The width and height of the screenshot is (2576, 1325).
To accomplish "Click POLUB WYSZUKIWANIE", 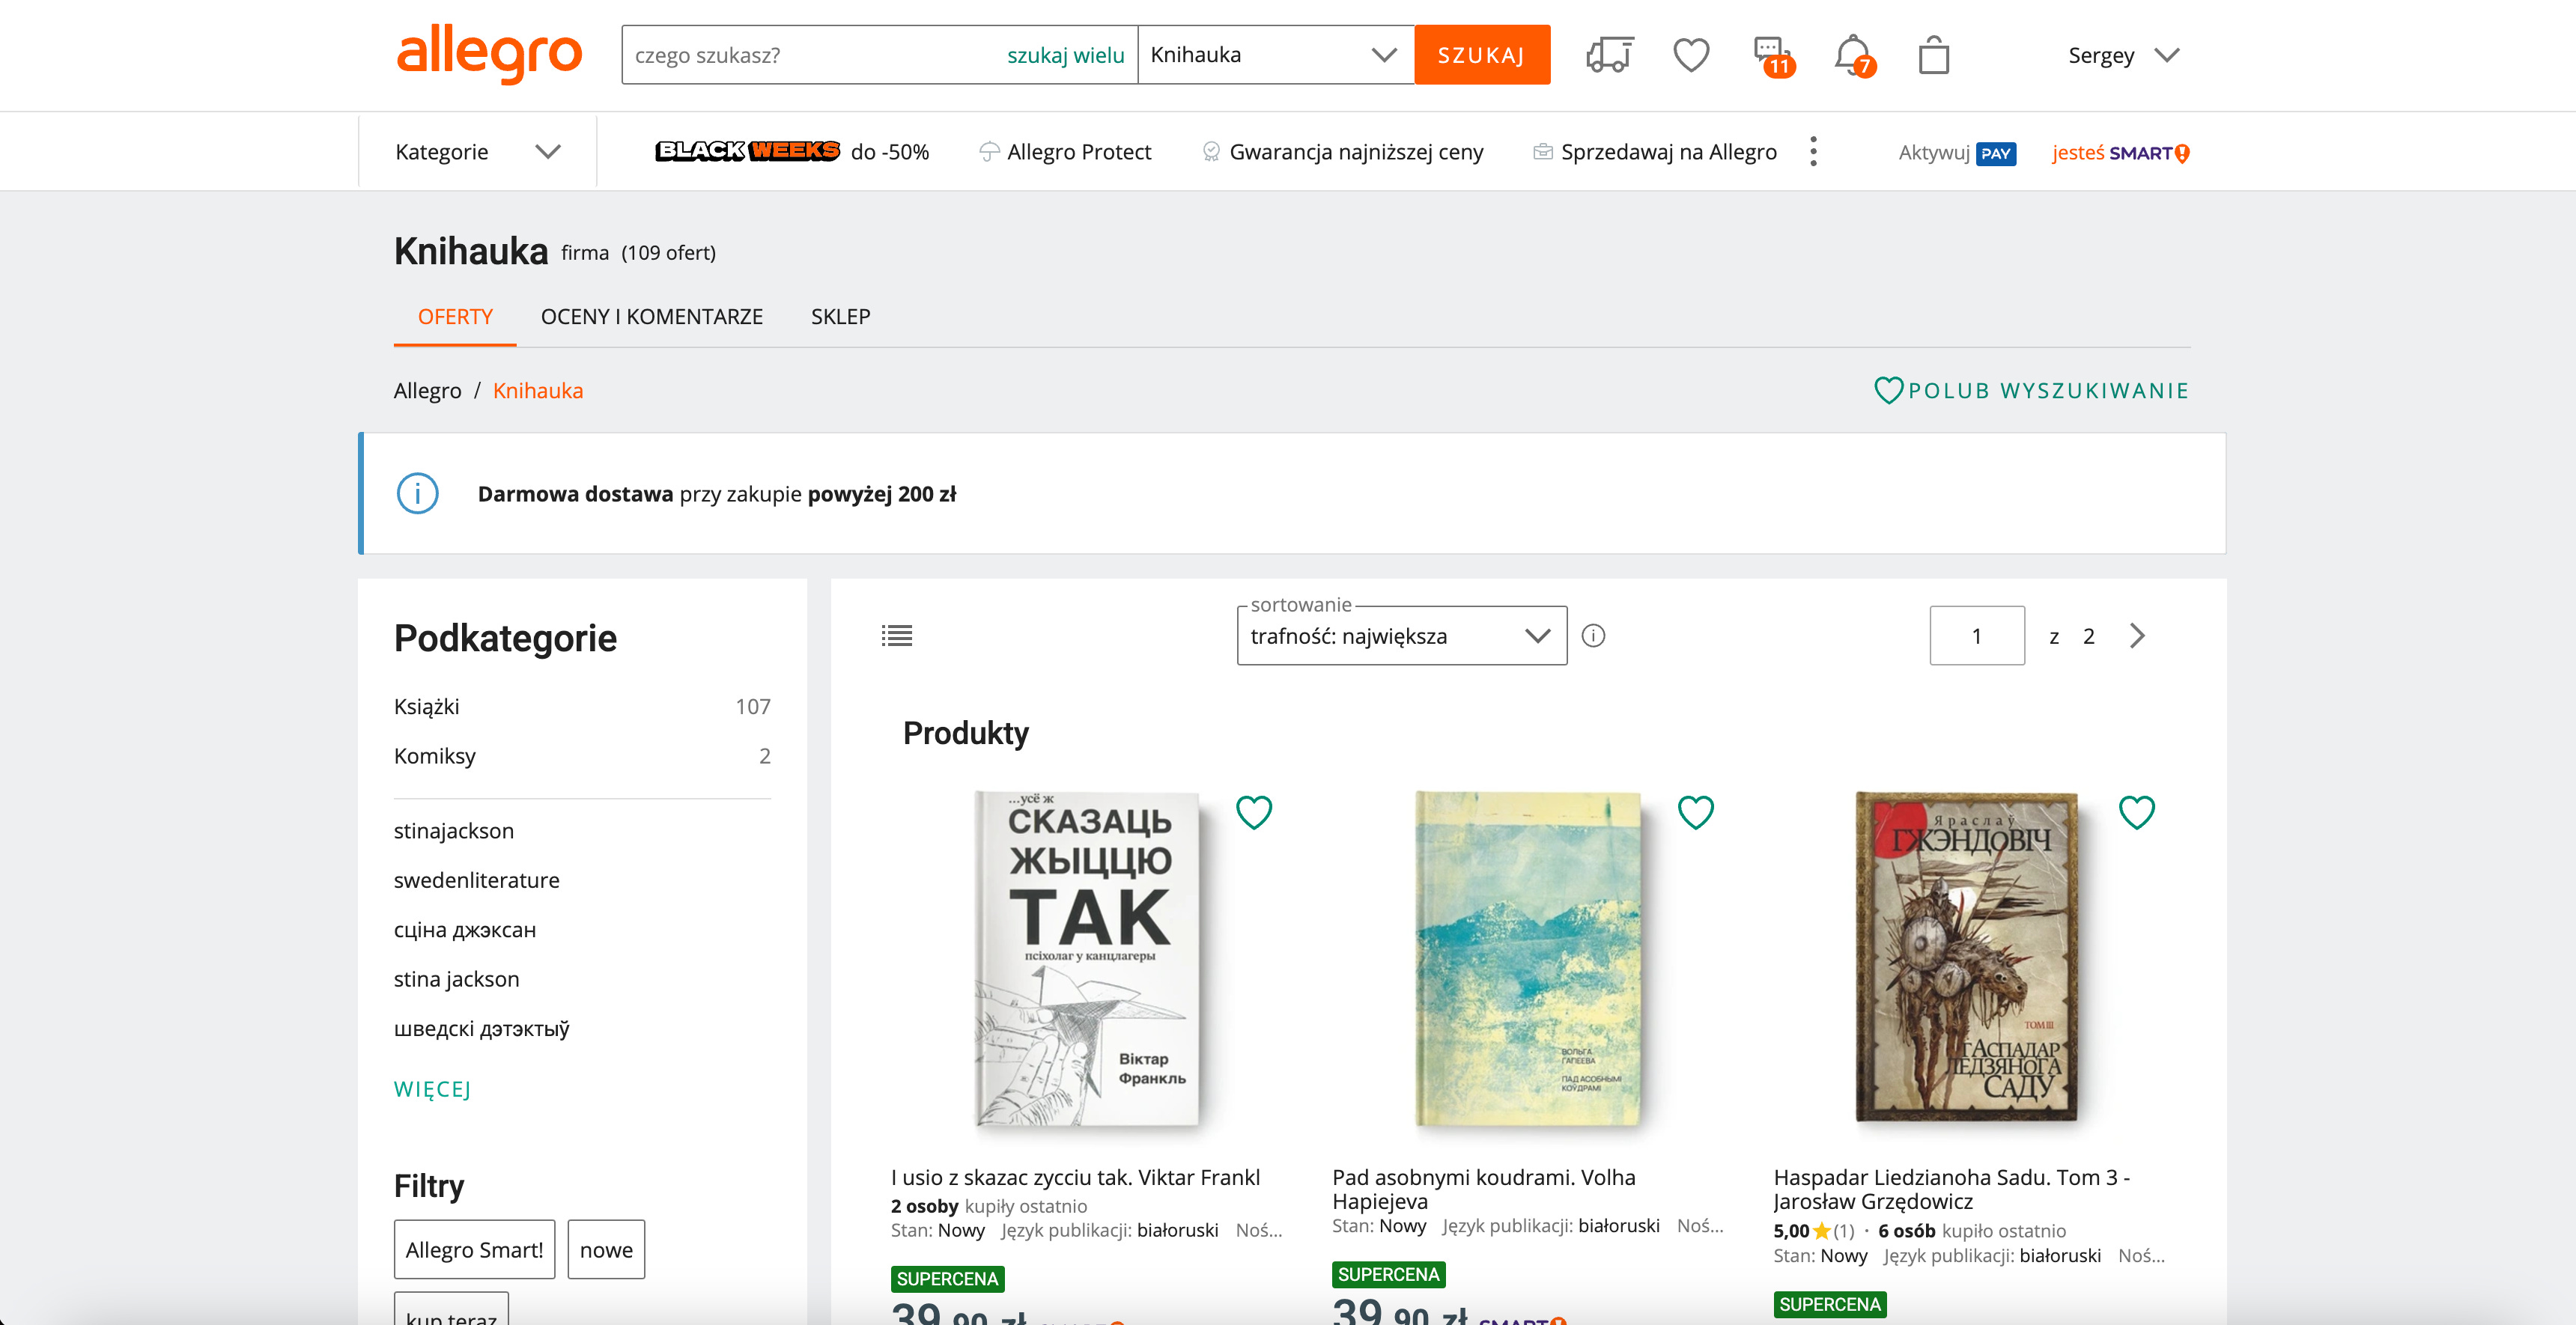I will click(2031, 390).
